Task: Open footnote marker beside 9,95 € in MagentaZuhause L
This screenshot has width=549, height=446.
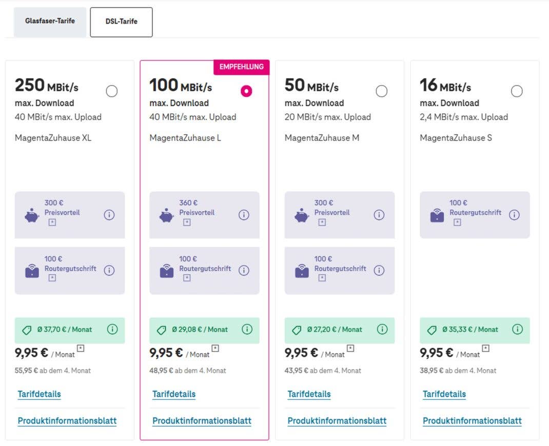Action: tap(215, 348)
